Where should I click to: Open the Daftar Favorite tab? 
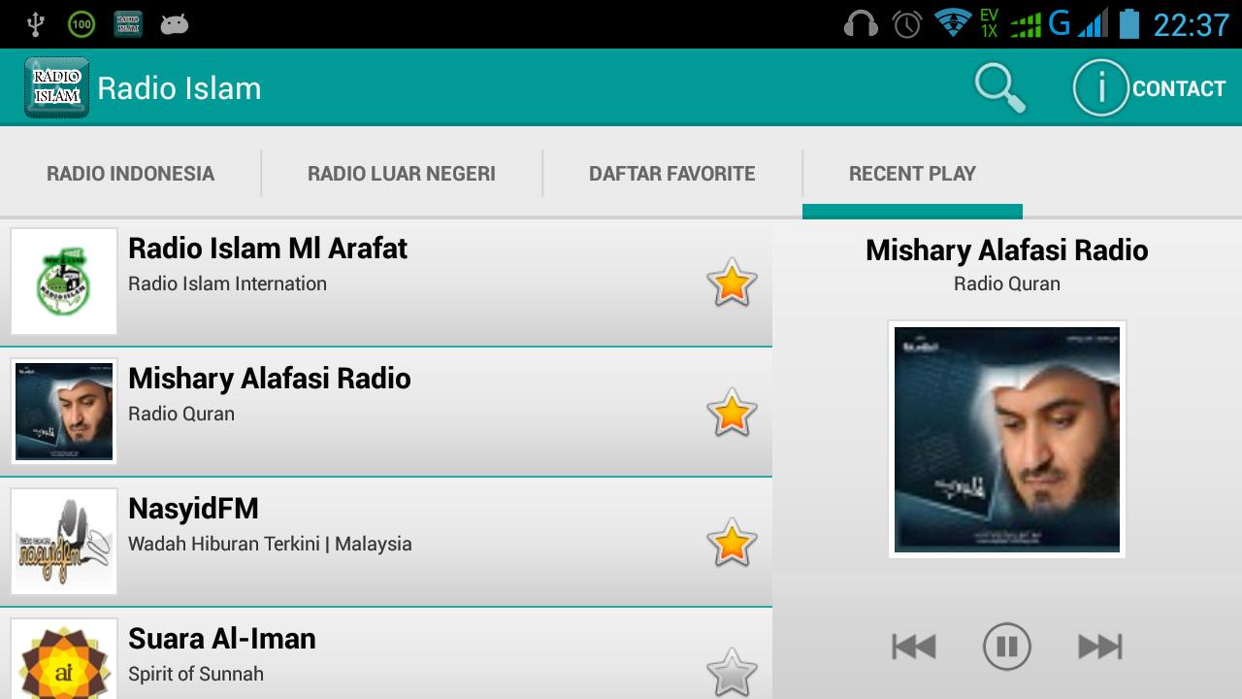tap(672, 174)
